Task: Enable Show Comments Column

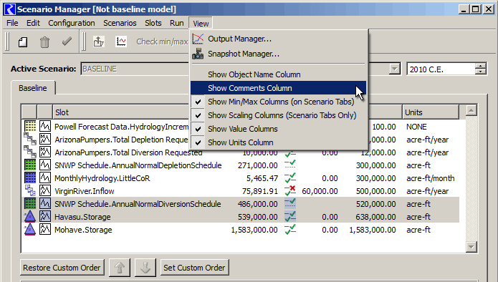Action: point(278,88)
